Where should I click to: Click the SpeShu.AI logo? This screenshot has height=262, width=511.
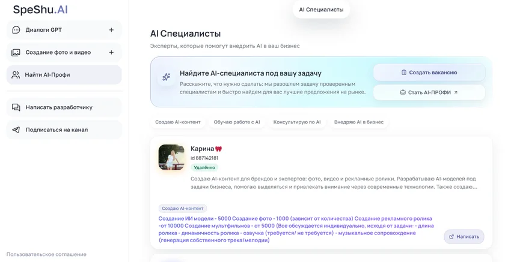[x=40, y=10]
